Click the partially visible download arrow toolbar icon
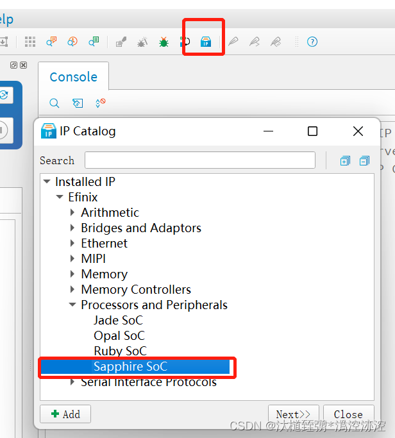The width and height of the screenshot is (395, 438). (4, 42)
